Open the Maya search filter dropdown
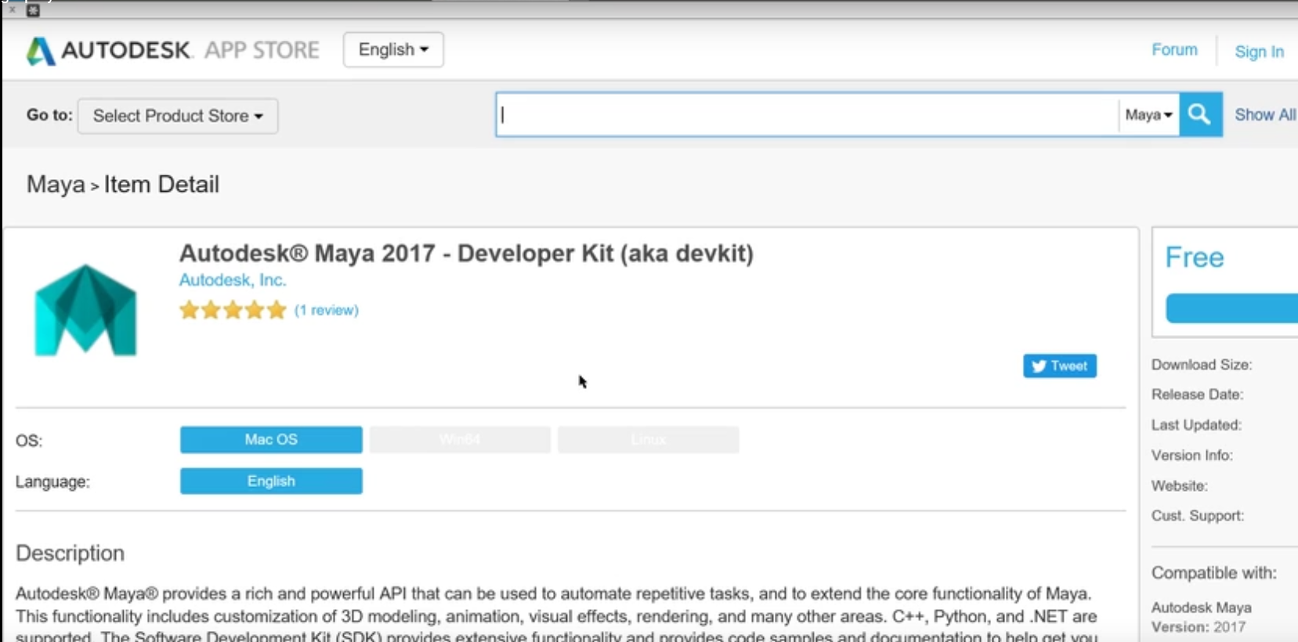This screenshot has height=642, width=1298. pyautogui.click(x=1148, y=115)
